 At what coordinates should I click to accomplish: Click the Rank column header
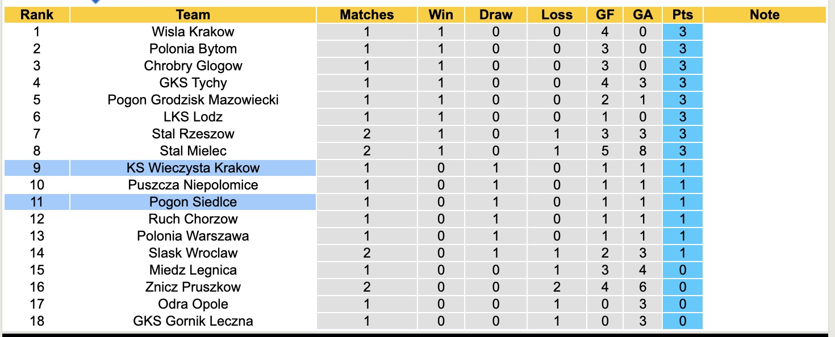point(37,15)
